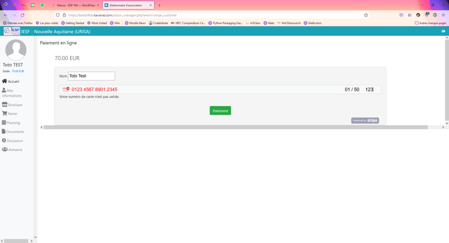This screenshot has width=449, height=243.
Task: Open the green shield extension icon
Action: coord(427,14)
